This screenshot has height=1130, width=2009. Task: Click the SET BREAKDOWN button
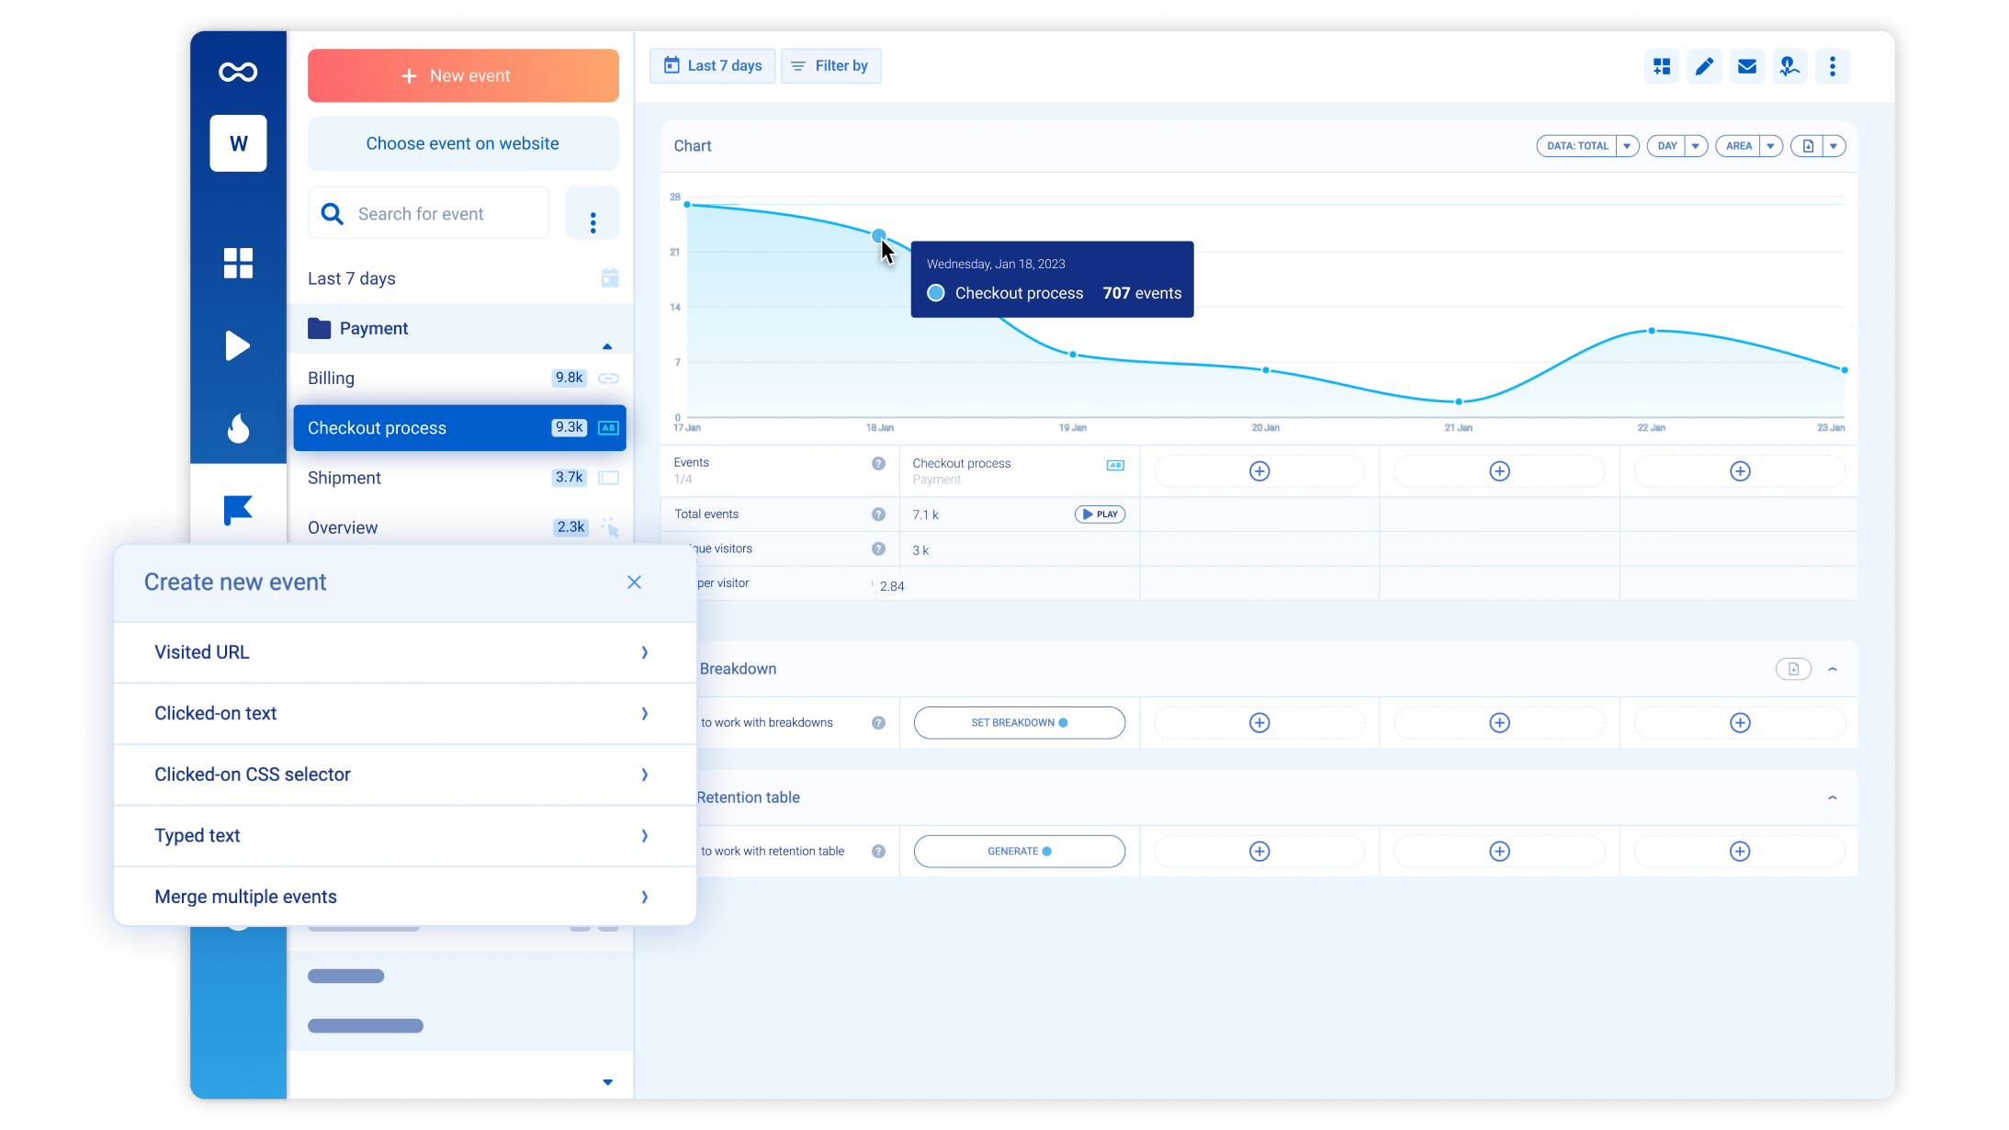tap(1019, 723)
